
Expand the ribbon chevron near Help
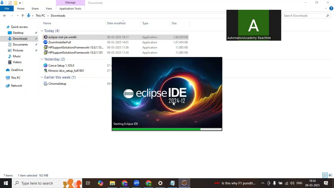coord(326,8)
